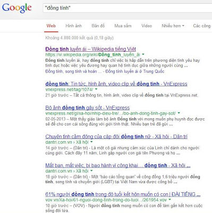
Task: Expand arrow beside dantri.com.vn under Mất bạn result
Action: tap(91, 171)
